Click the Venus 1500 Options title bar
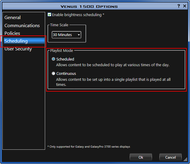 89,6
